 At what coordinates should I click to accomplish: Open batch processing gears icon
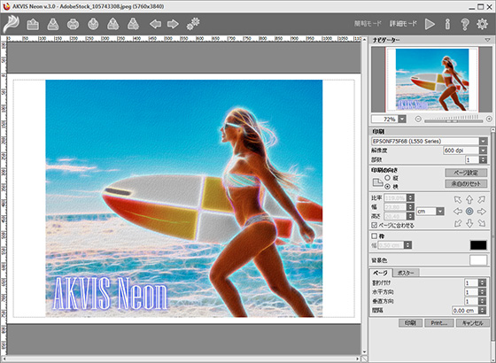pos(193,24)
